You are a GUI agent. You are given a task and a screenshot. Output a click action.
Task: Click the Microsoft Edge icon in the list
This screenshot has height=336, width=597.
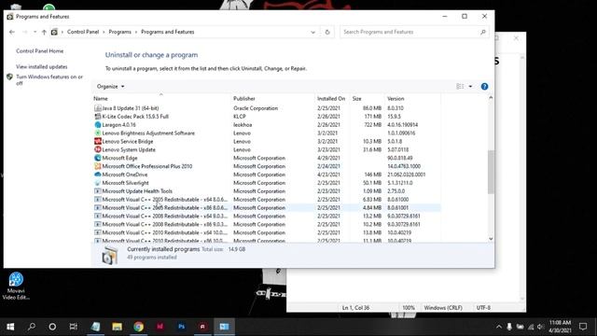(97, 158)
